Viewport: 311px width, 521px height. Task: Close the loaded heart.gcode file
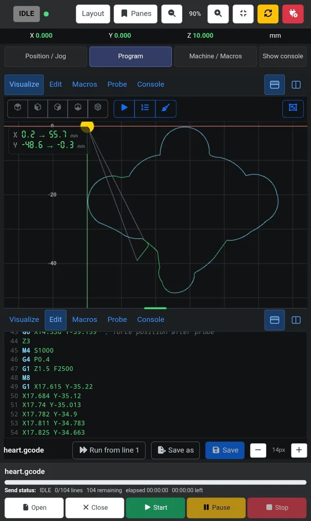coord(95,508)
